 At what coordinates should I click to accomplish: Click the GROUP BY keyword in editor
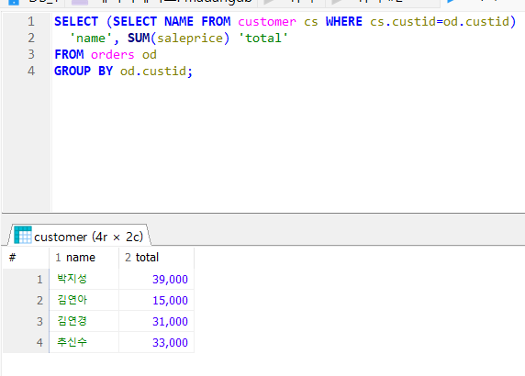(x=84, y=71)
